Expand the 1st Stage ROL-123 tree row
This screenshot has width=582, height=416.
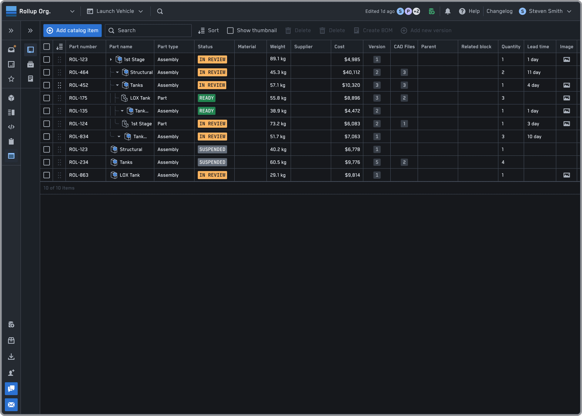point(111,60)
